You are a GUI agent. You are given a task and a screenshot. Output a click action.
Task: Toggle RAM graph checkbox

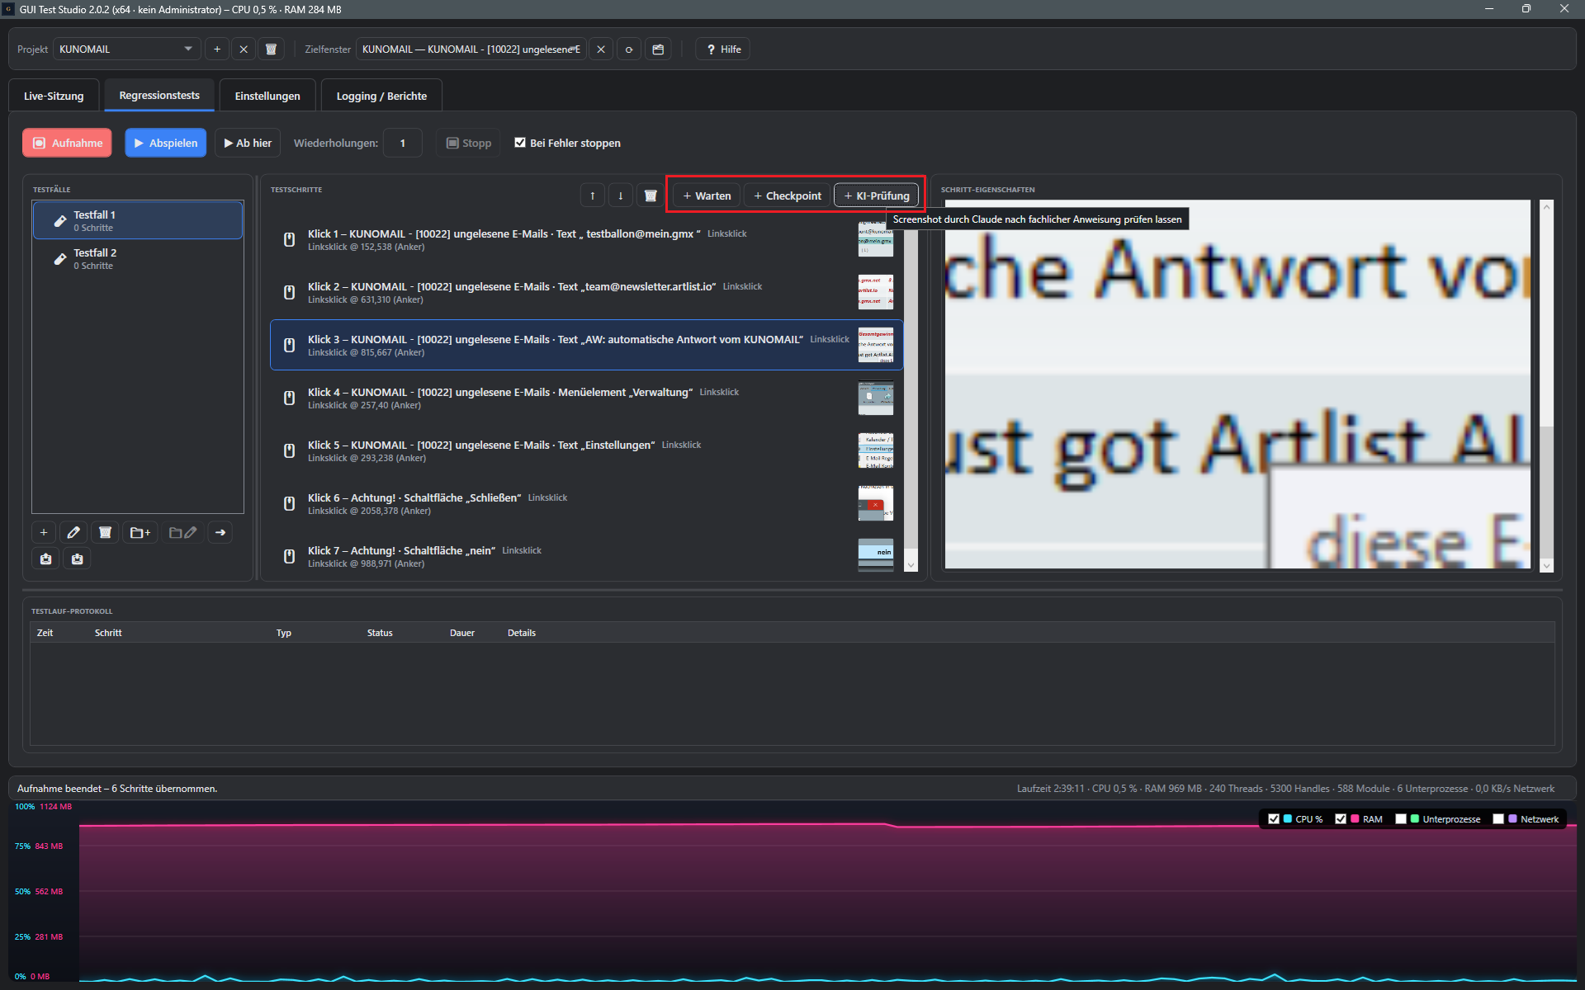1341,819
